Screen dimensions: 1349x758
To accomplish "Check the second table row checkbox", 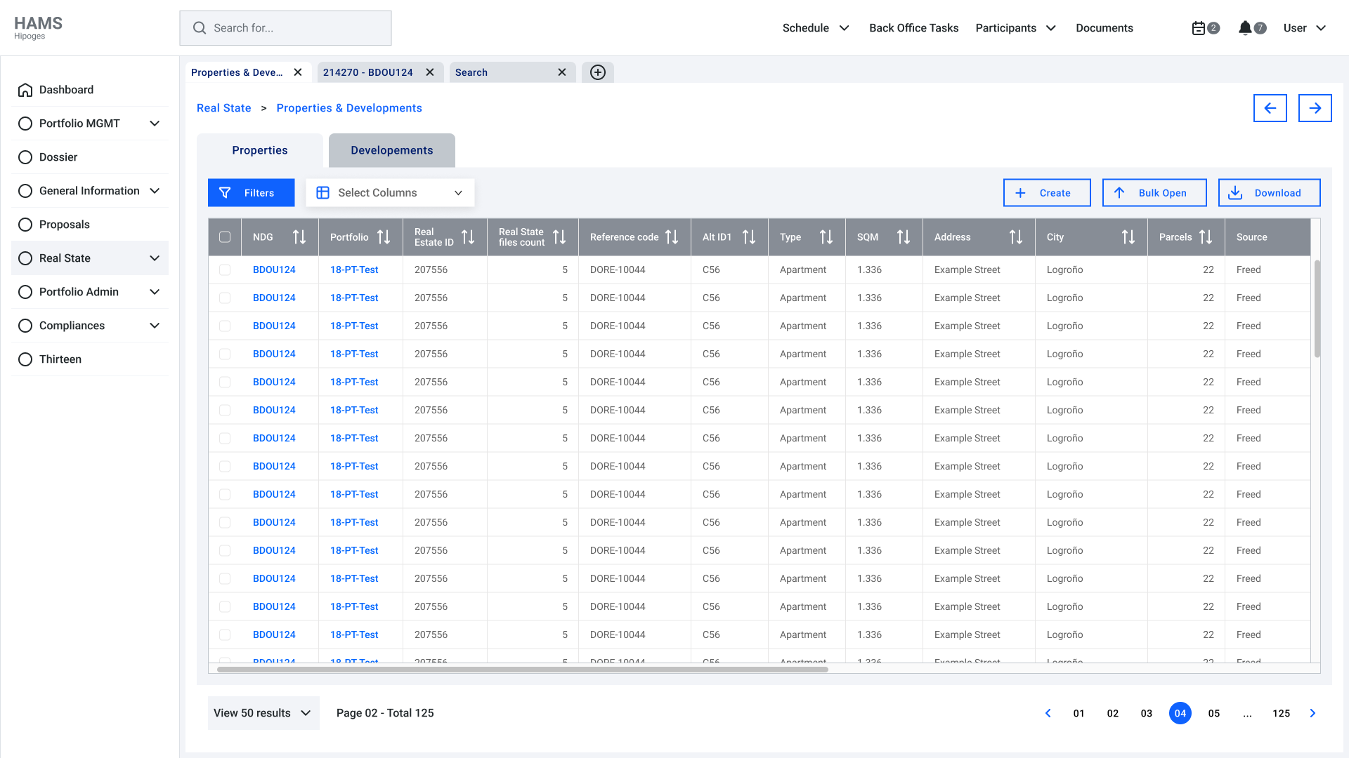I will 225,298.
